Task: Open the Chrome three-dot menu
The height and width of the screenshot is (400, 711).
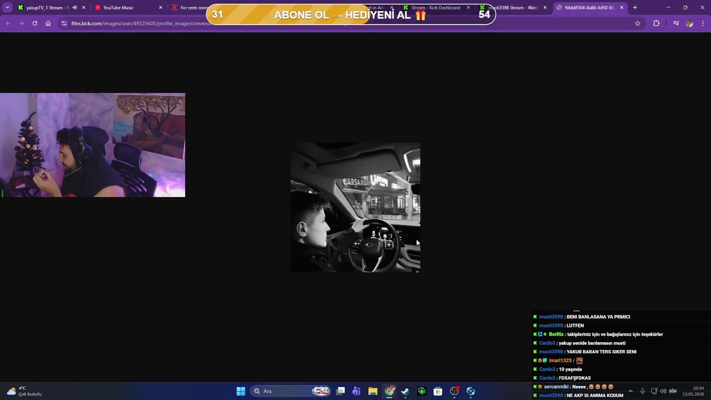Action: pyautogui.click(x=703, y=23)
